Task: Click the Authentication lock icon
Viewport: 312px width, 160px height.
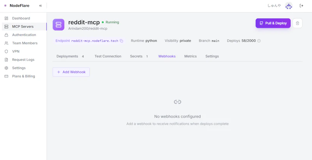Action: [6, 35]
